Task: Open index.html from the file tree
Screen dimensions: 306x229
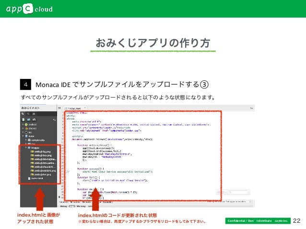Action: [37, 178]
